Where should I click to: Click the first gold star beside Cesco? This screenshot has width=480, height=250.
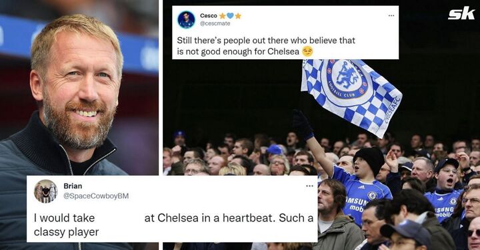tap(223, 15)
